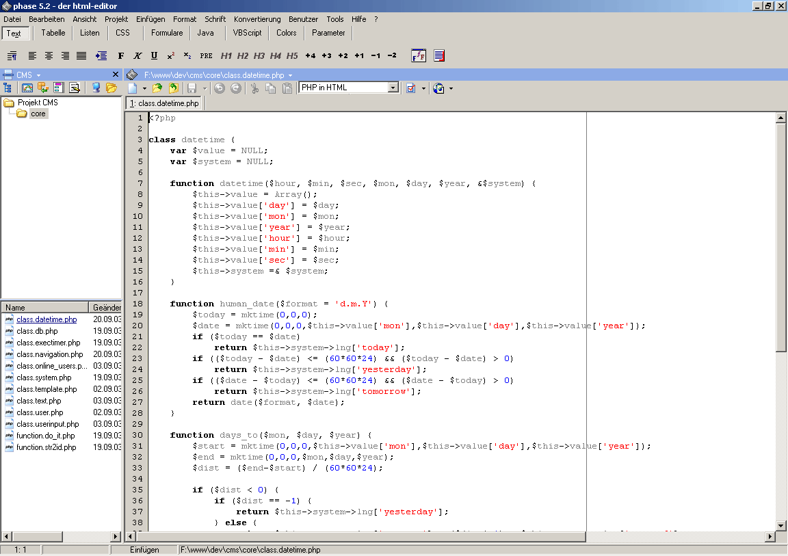Insert PRE preformatted tag
788x556 pixels.
point(206,55)
